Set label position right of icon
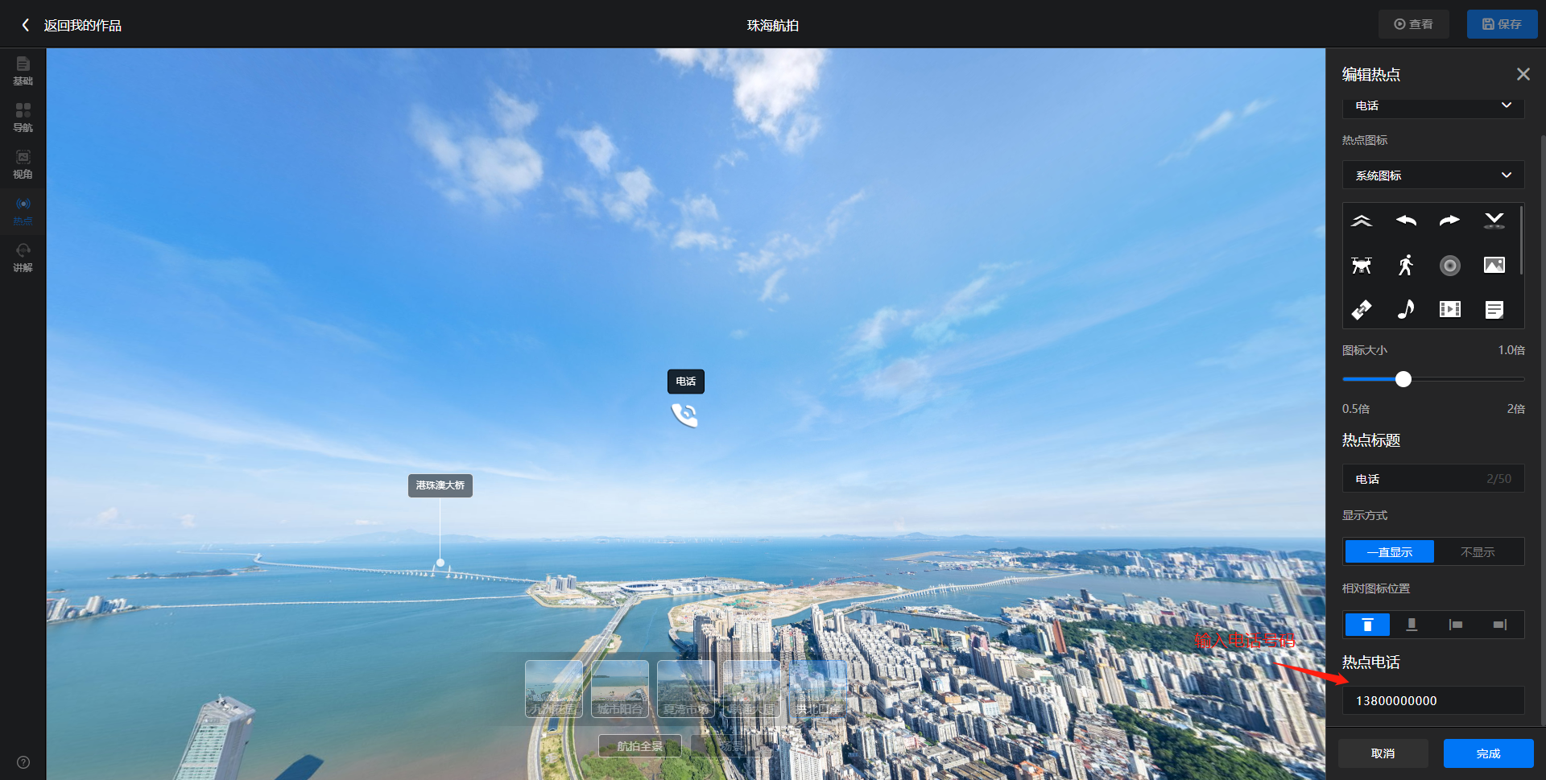 click(x=1499, y=625)
